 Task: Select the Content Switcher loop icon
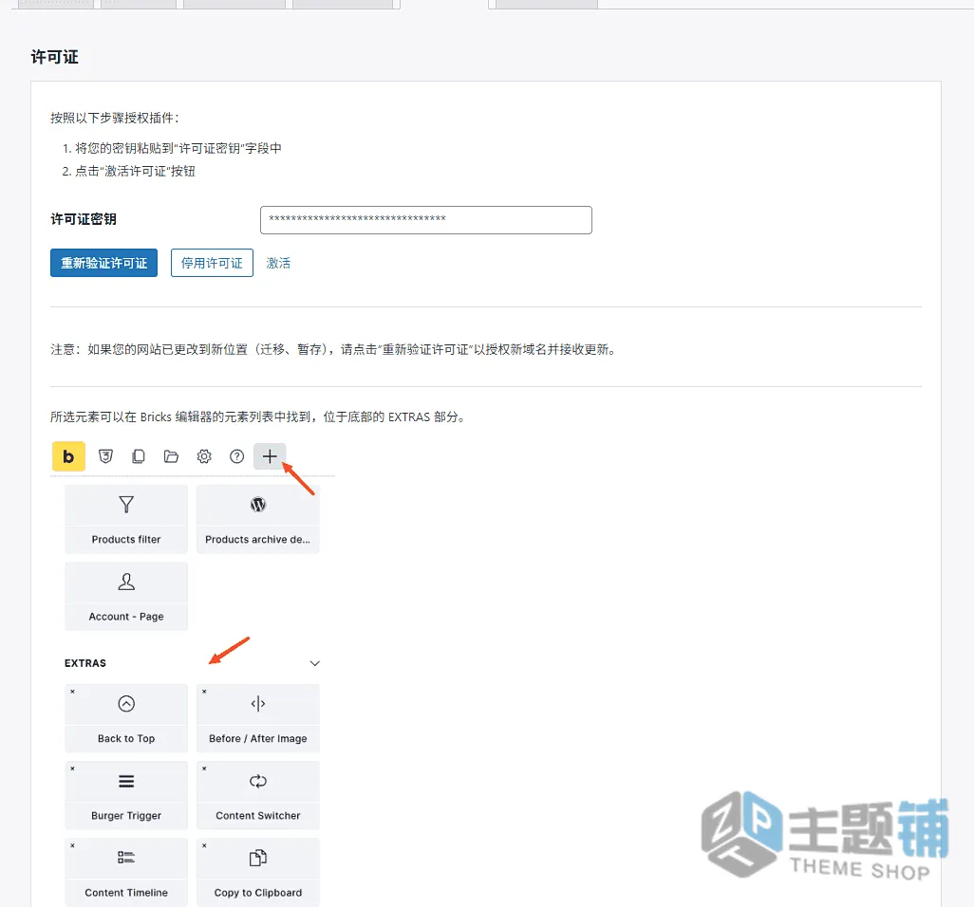(x=258, y=781)
